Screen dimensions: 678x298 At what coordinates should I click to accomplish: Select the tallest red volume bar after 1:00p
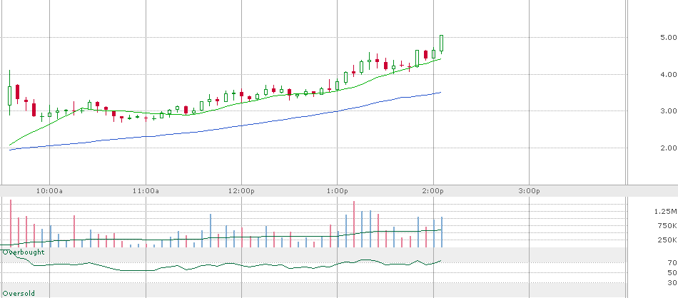click(354, 224)
